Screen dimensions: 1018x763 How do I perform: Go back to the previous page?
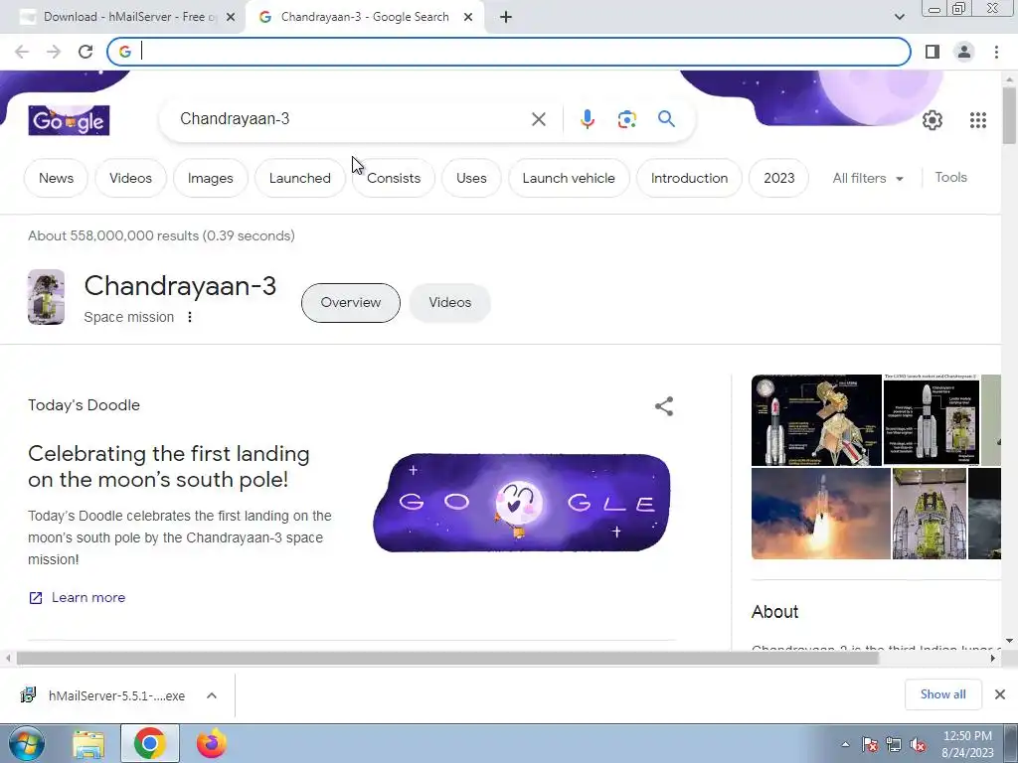[x=22, y=52]
